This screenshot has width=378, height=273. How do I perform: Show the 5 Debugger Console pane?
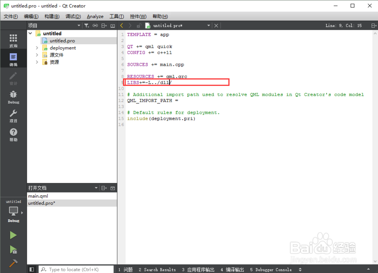click(271, 270)
